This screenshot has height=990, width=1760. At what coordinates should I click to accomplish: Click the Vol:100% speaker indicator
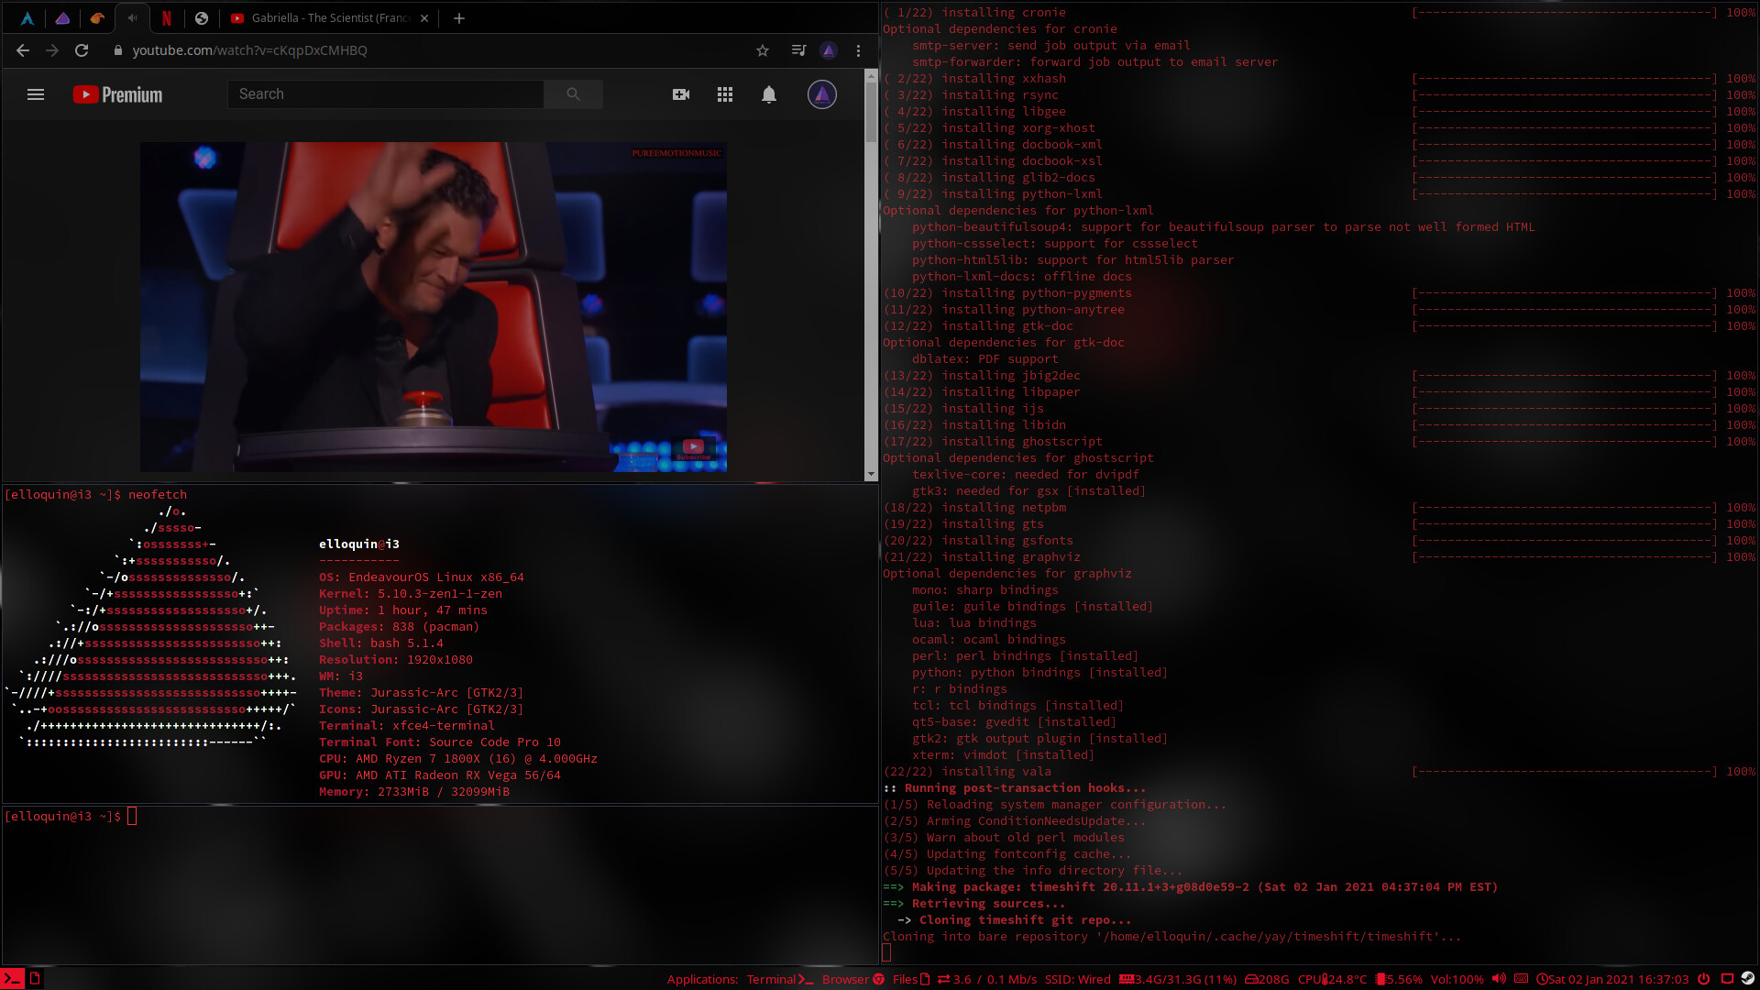1468,979
